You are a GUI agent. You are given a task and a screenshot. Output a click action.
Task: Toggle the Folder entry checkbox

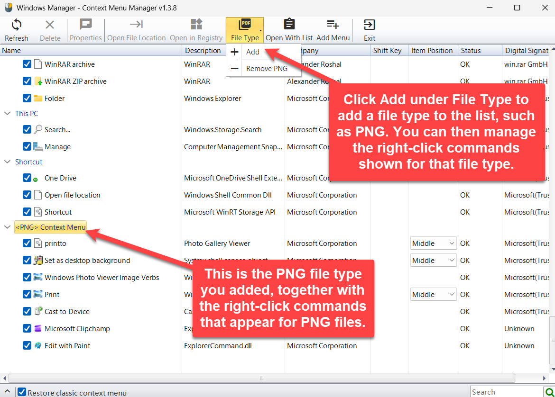[x=27, y=98]
